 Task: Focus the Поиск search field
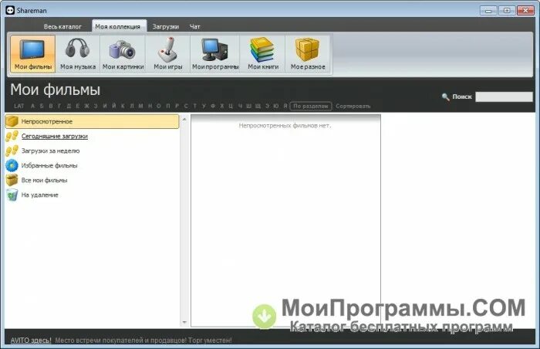pos(504,97)
